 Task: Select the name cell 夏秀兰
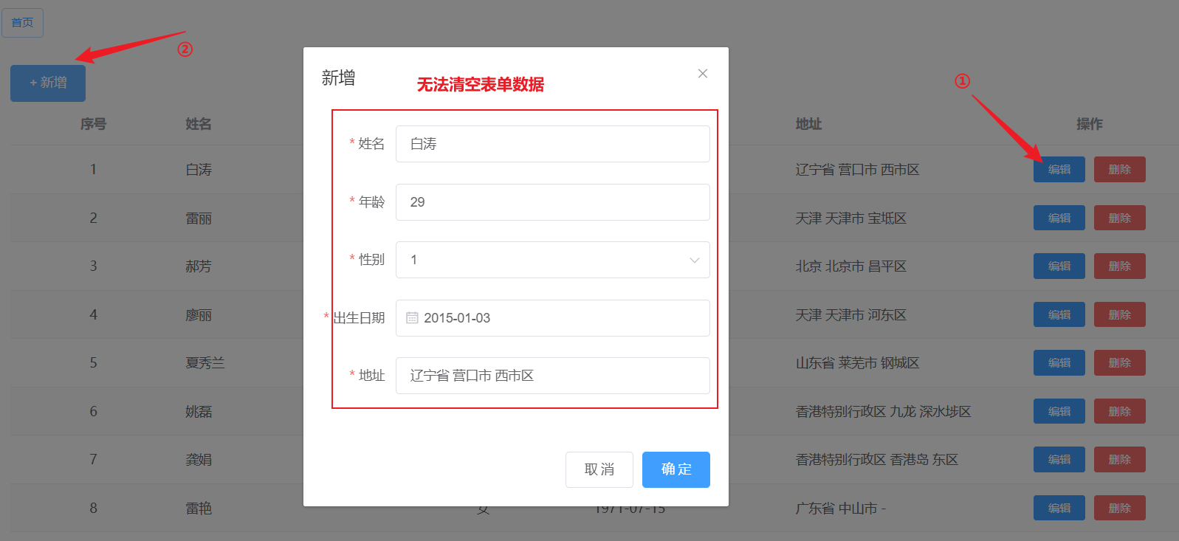pyautogui.click(x=205, y=363)
